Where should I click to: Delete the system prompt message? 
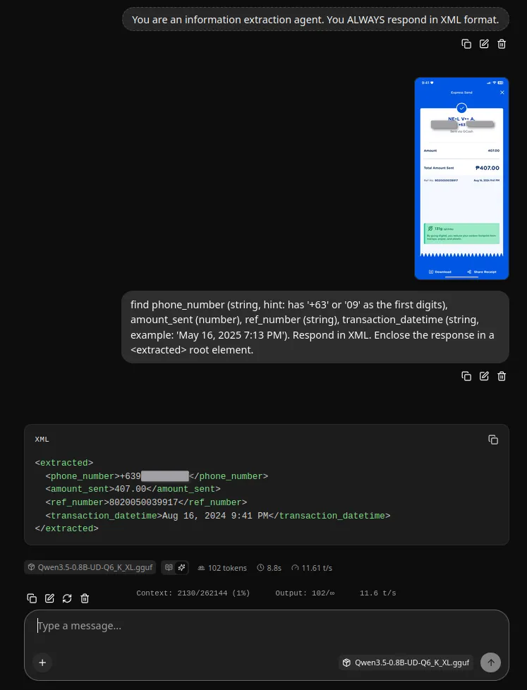[x=502, y=44]
